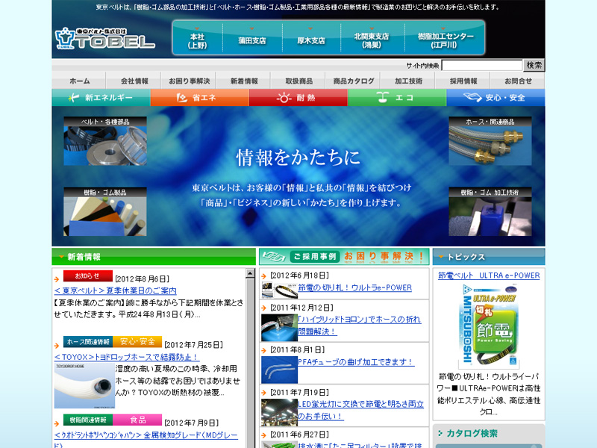Click the arrow icon beside 2011年8月1日 entry
This screenshot has width=597, height=448.
264,350
